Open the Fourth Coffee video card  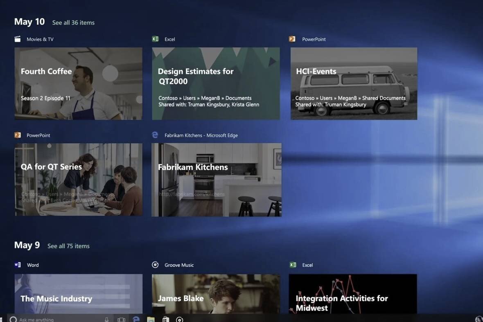[79, 83]
